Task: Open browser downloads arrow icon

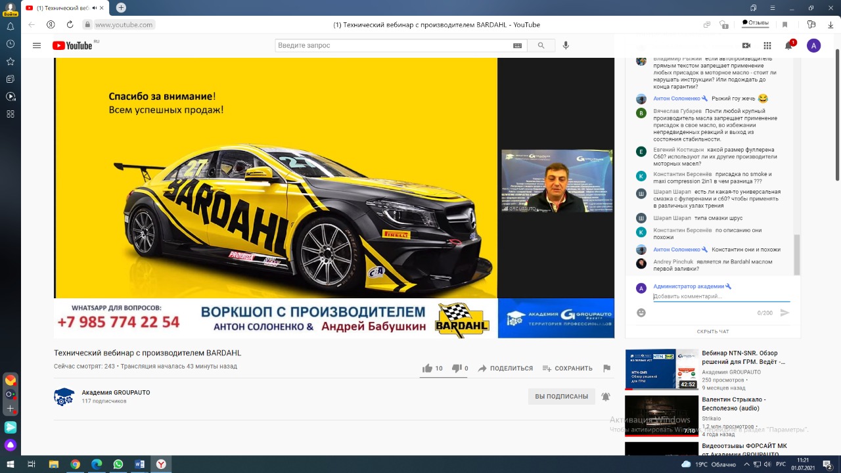Action: point(829,25)
